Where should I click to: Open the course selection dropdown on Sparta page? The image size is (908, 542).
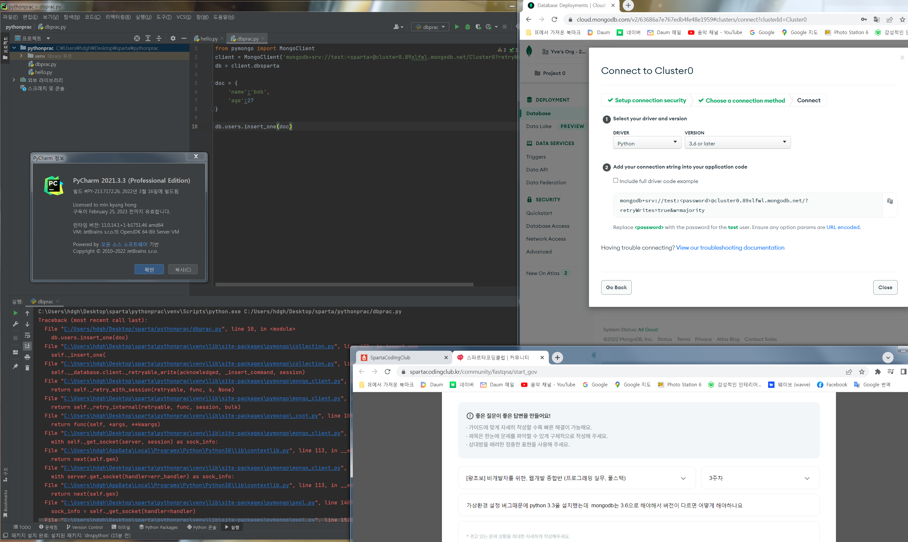(x=577, y=478)
